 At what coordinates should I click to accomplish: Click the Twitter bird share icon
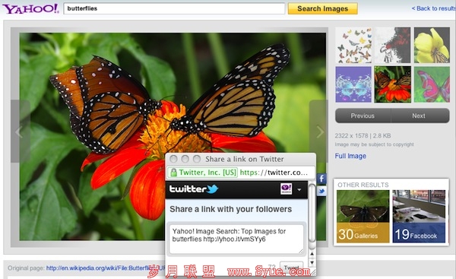tap(321, 191)
